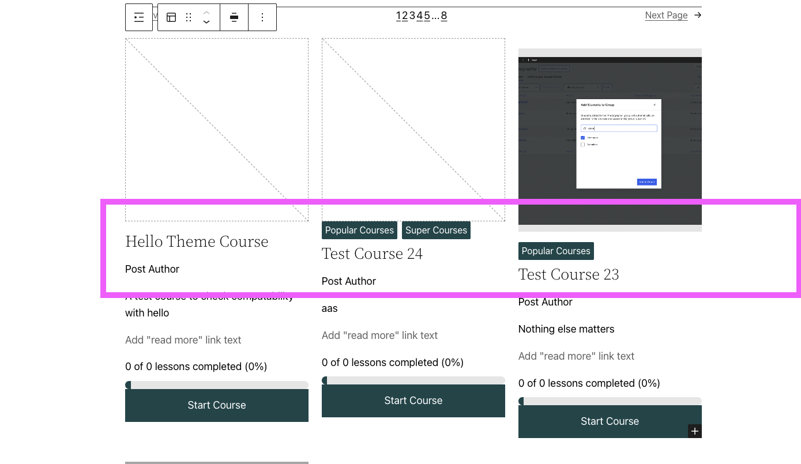The image size is (801, 464).
Task: Move the post template block down
Action: 206,22
